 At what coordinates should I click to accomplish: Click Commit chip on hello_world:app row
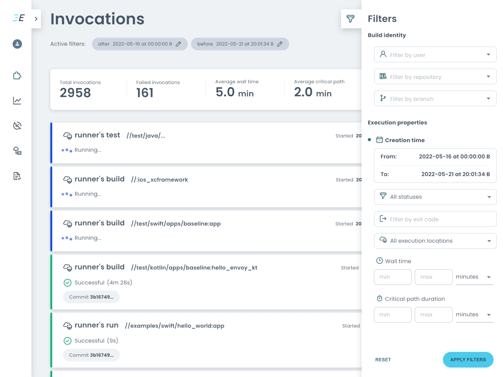[x=91, y=355]
